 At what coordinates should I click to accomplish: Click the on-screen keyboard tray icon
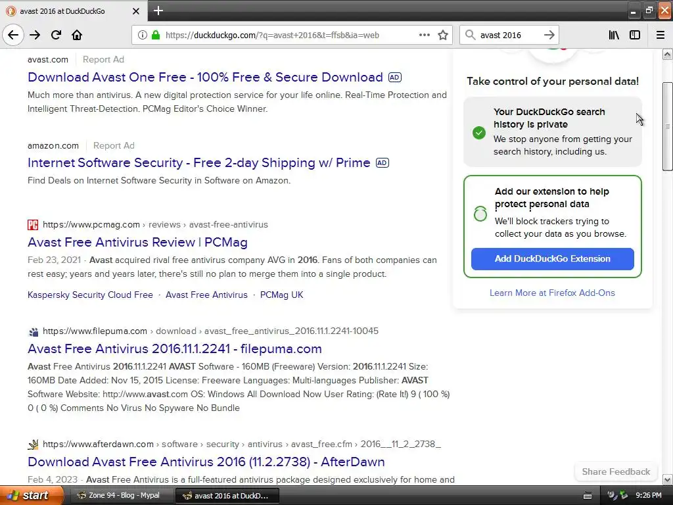tap(588, 496)
